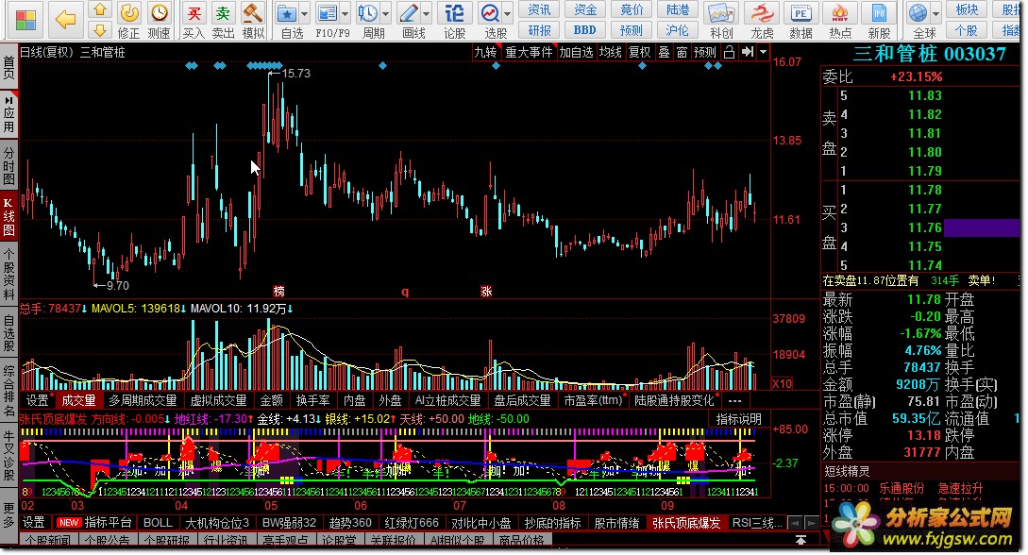Click the purple bar at buy level 3
This screenshot has height=555, width=1028.
click(x=982, y=227)
